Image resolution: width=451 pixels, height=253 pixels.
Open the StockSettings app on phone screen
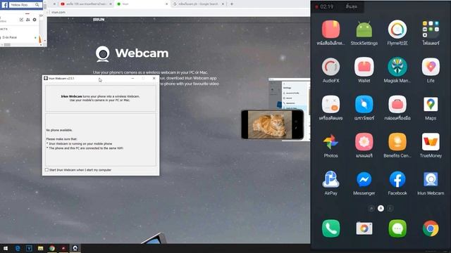364,30
